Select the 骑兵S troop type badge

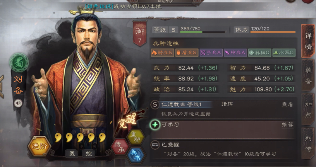pos(162,53)
